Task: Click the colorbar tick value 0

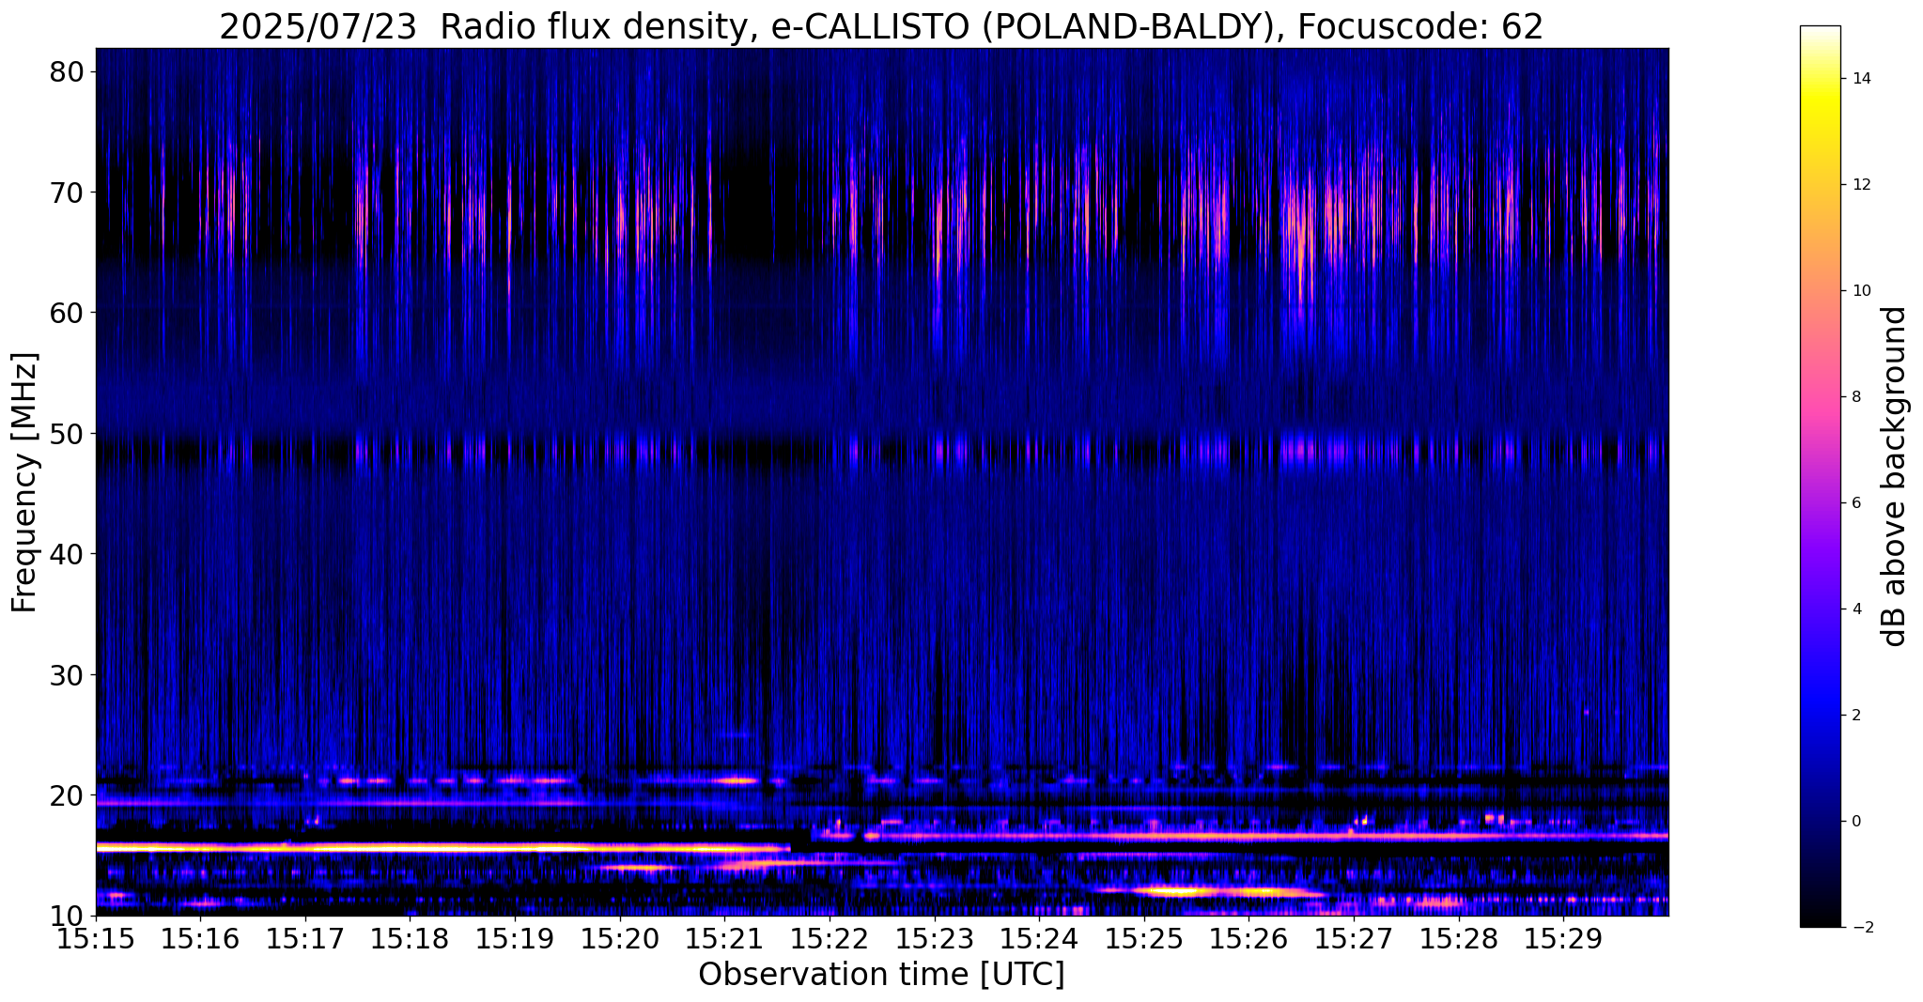Action: (x=1855, y=822)
